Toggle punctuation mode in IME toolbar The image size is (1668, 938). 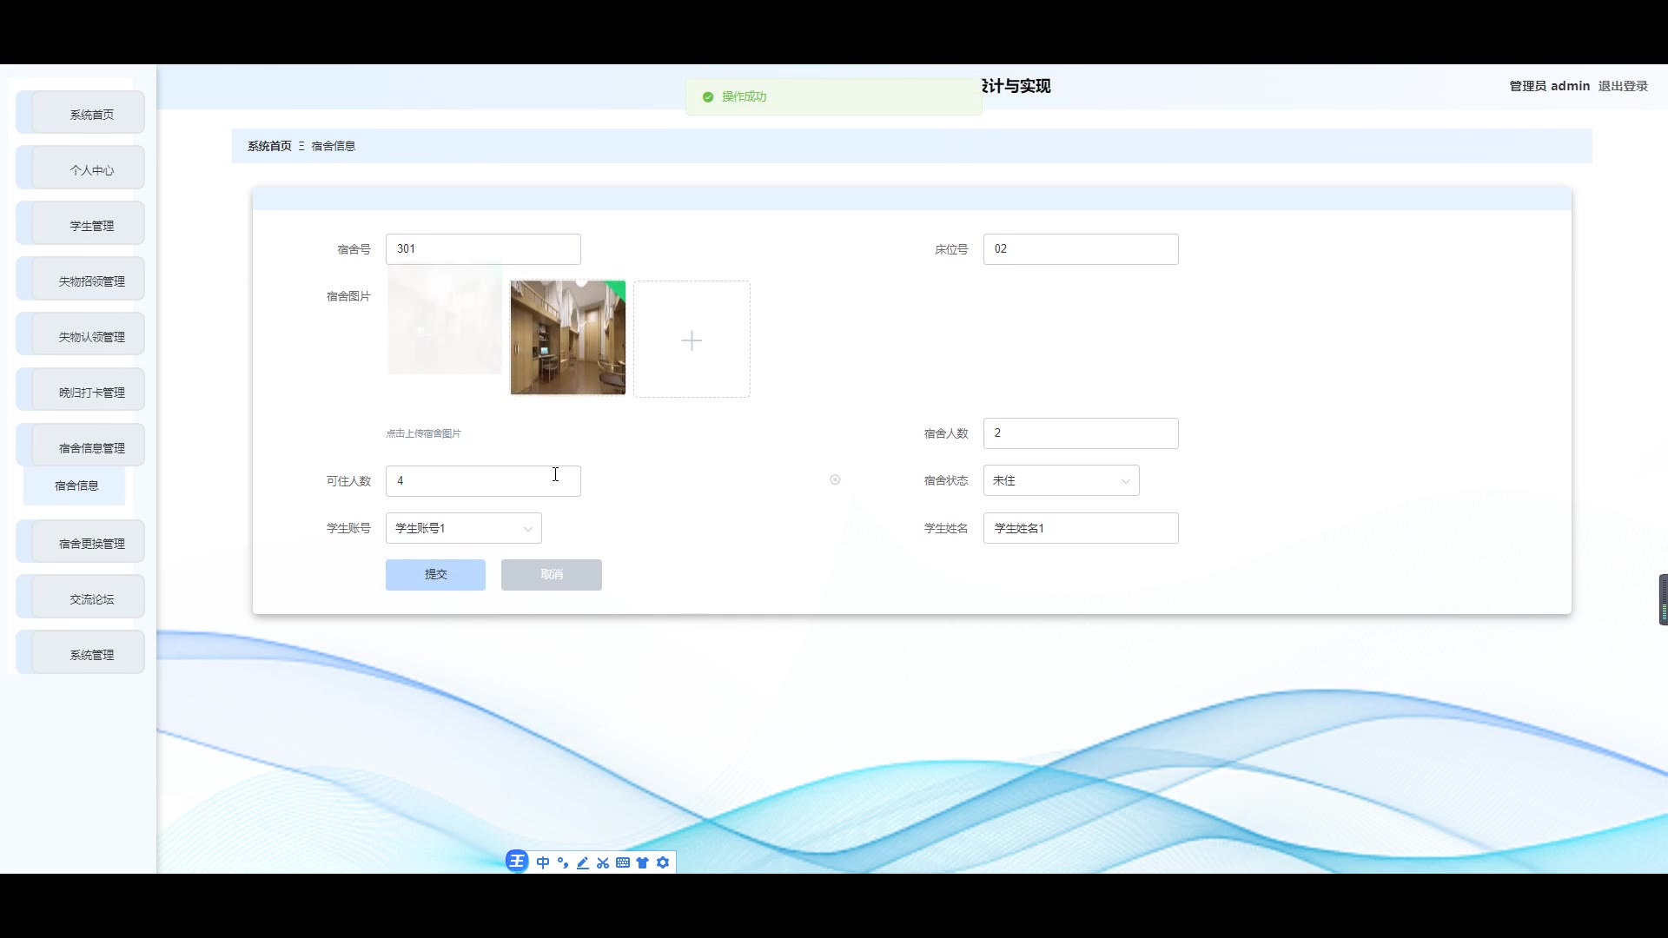563,862
